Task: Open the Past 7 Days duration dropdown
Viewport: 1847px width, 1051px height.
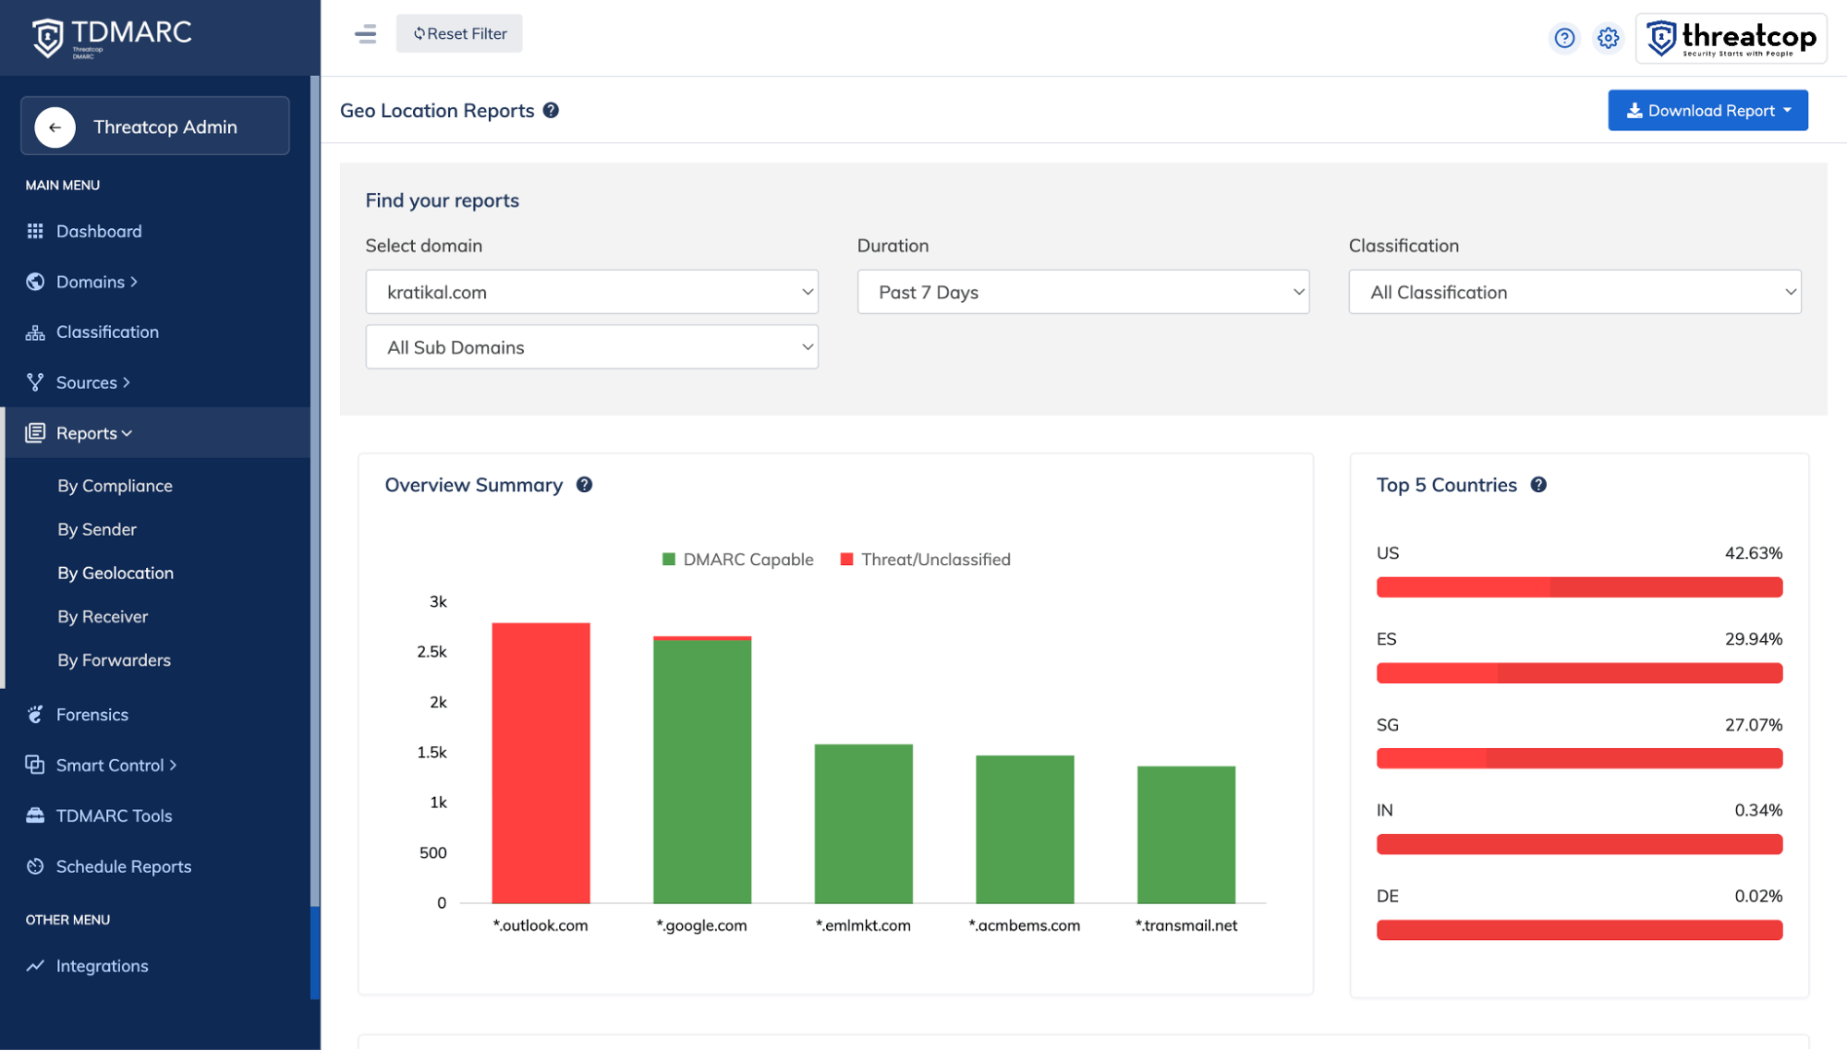Action: pyautogui.click(x=1083, y=292)
